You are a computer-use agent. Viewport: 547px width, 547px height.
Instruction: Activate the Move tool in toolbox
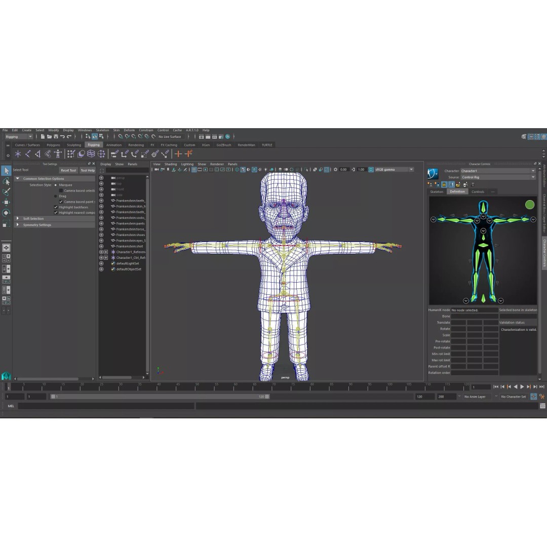click(6, 202)
